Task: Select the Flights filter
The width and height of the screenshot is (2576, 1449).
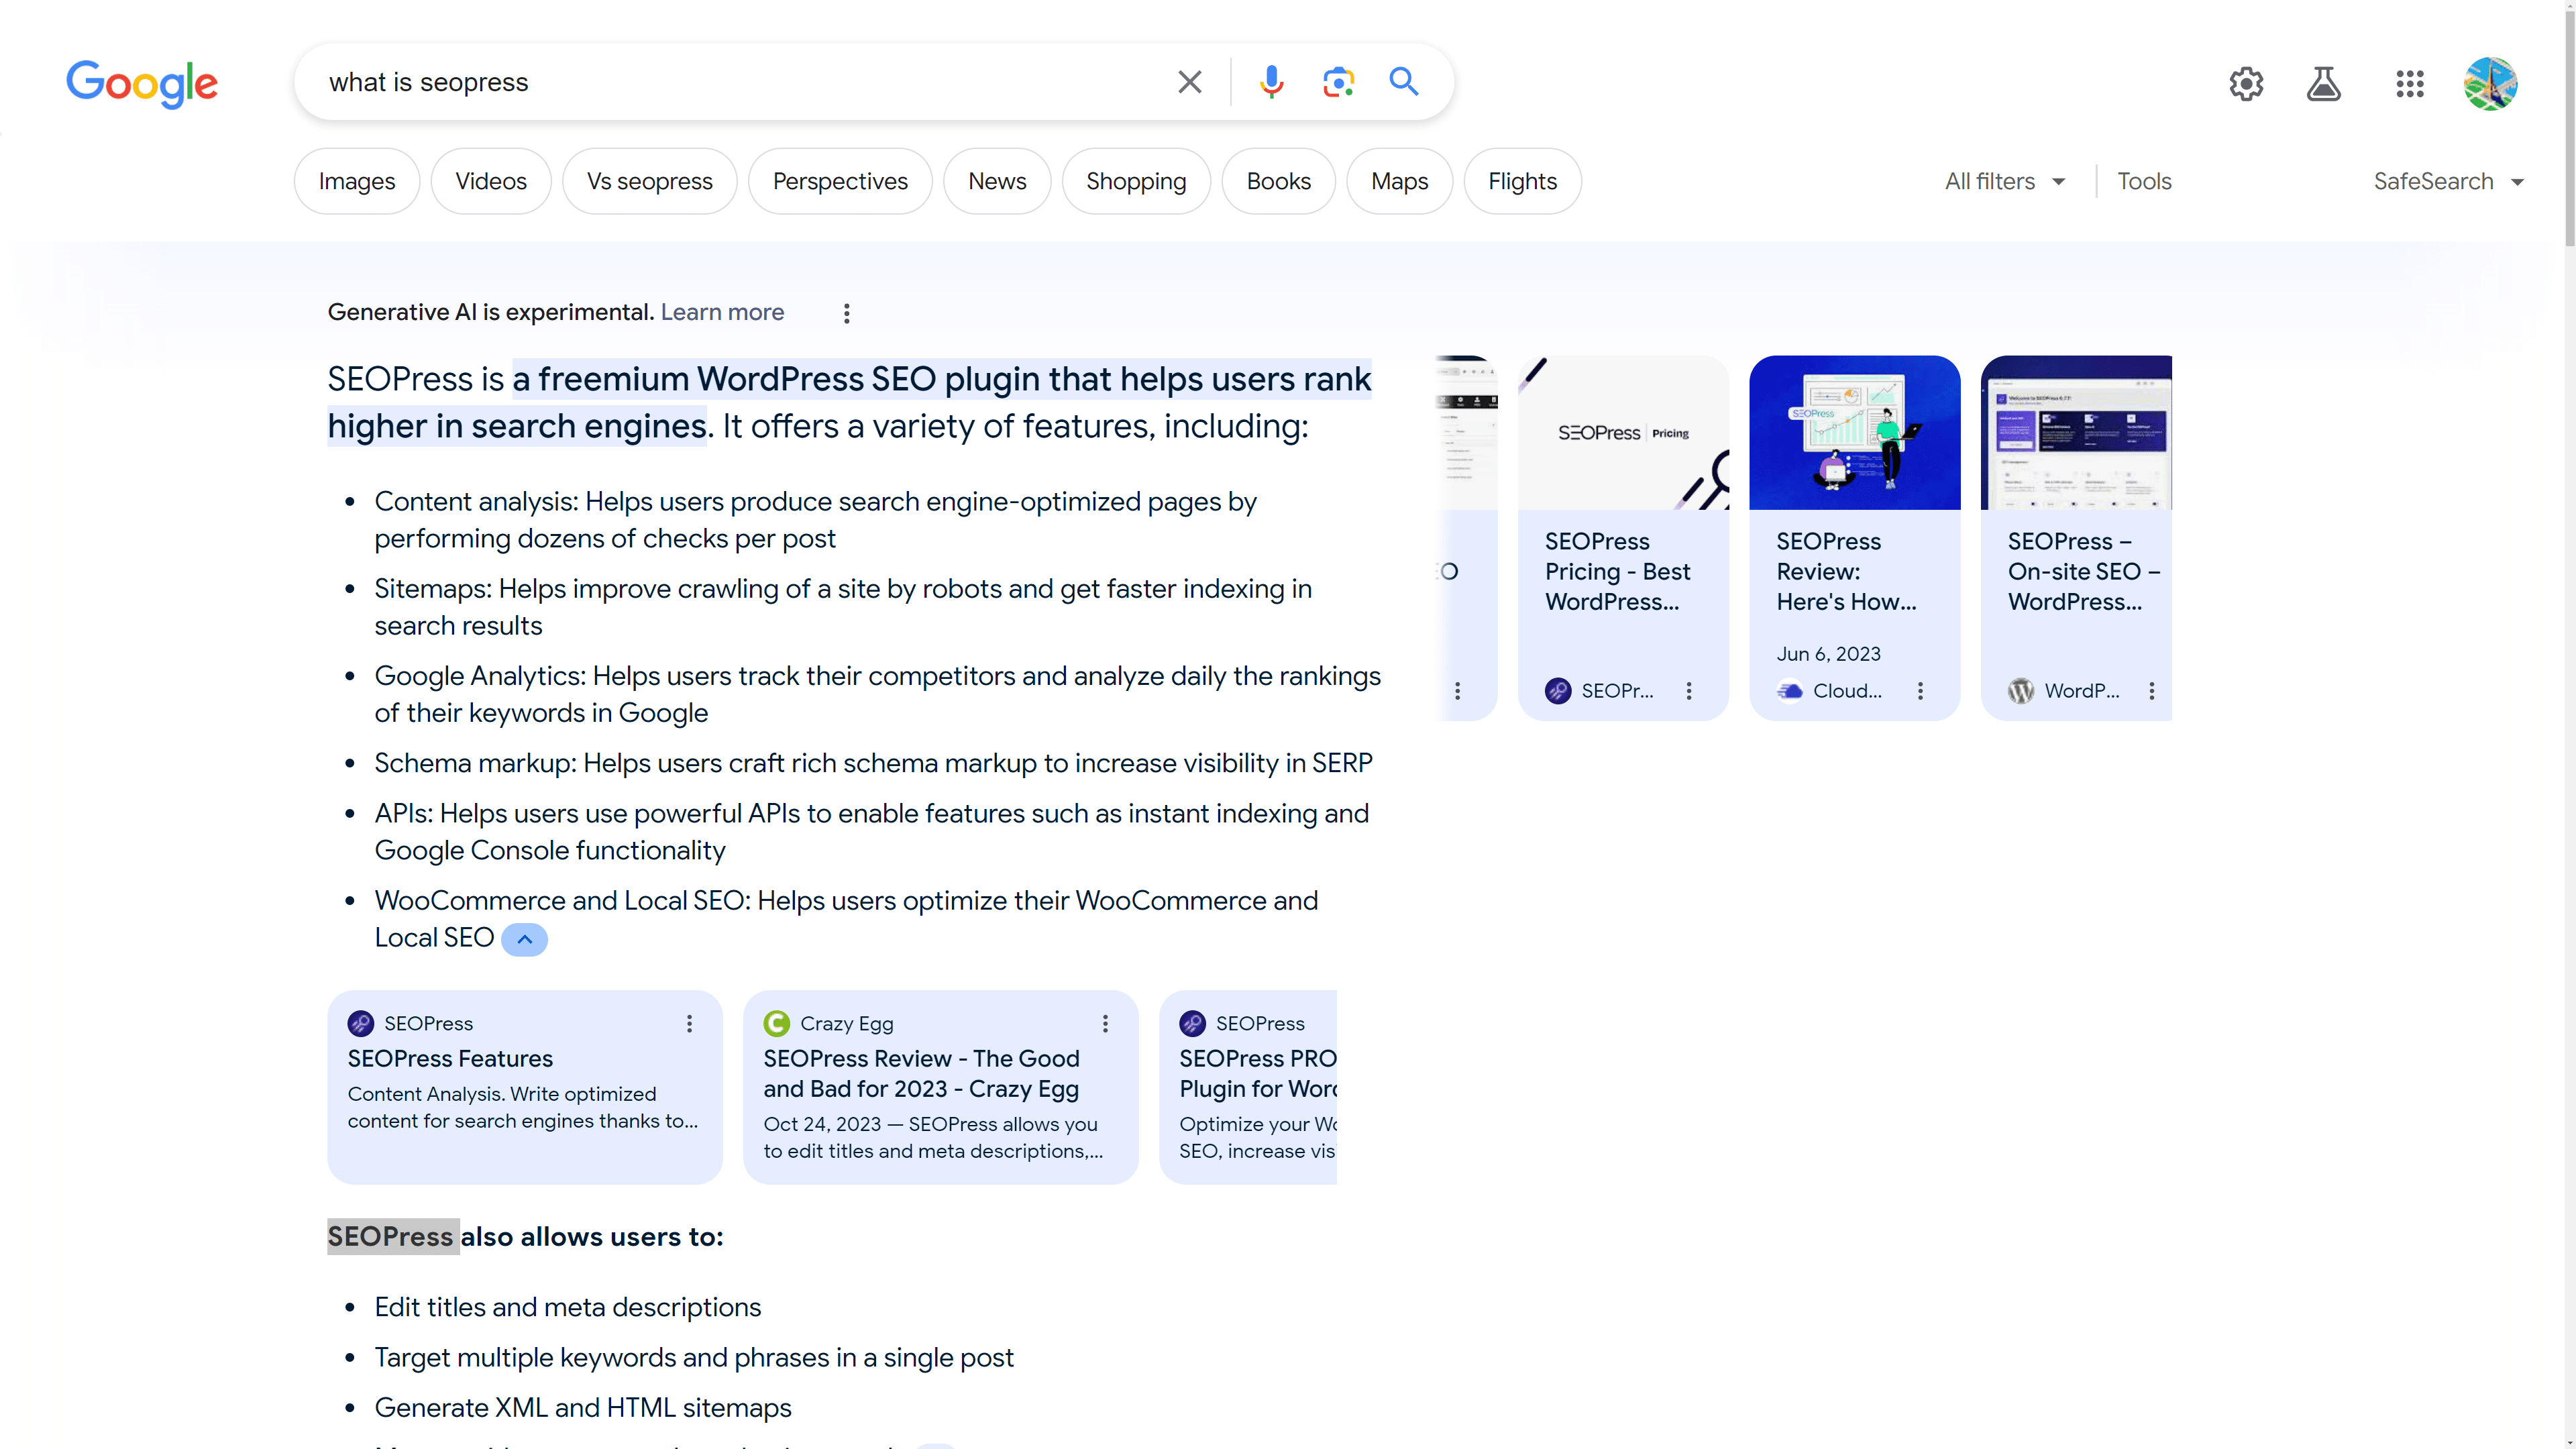Action: tap(1522, 181)
